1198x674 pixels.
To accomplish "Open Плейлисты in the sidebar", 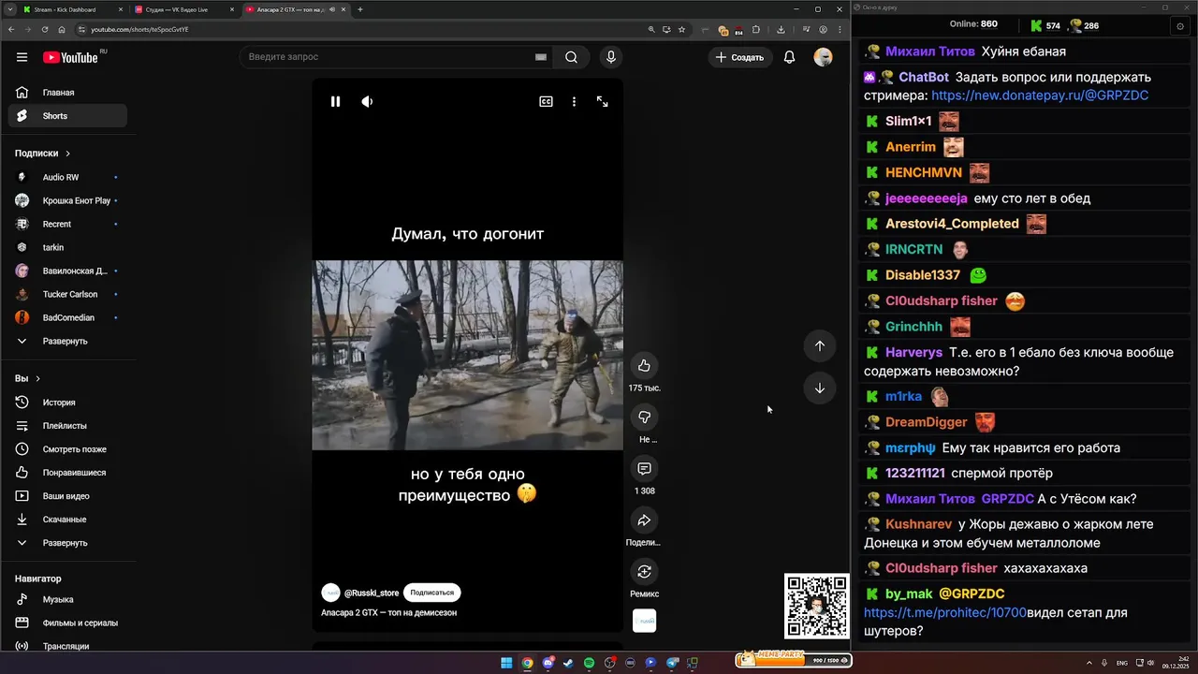I will pos(67,426).
